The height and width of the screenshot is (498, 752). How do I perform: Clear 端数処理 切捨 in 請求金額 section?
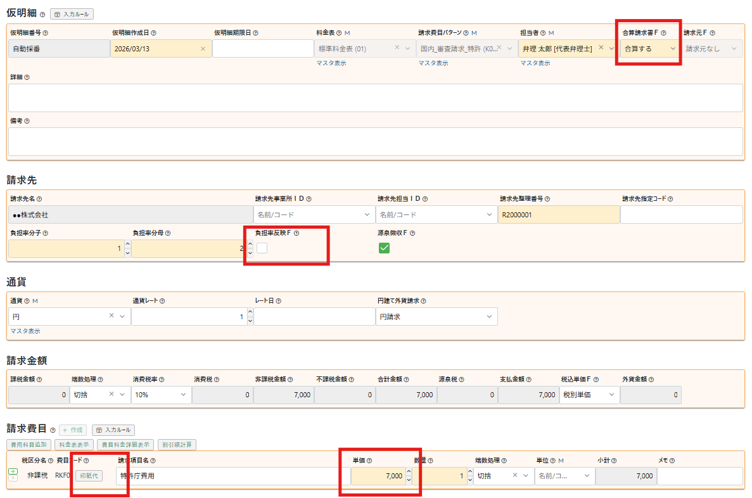point(112,394)
